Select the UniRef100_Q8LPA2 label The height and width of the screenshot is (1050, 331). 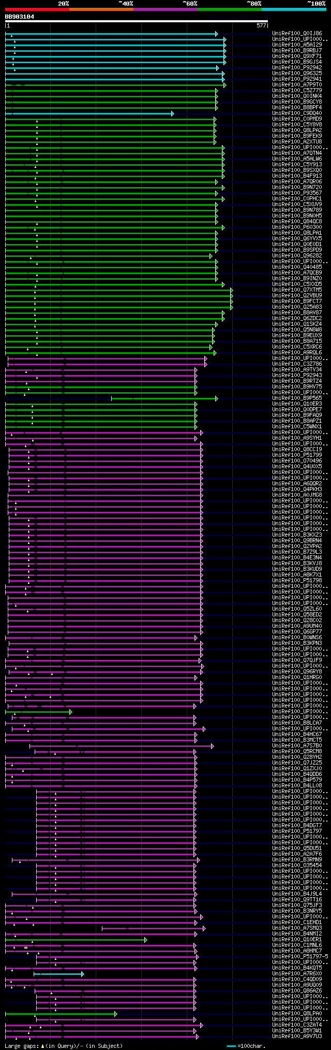pos(297,131)
